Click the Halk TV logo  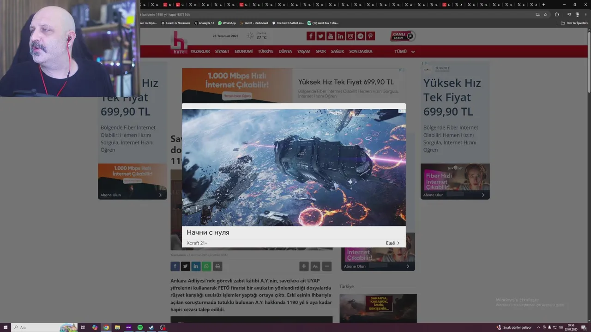[x=179, y=42]
